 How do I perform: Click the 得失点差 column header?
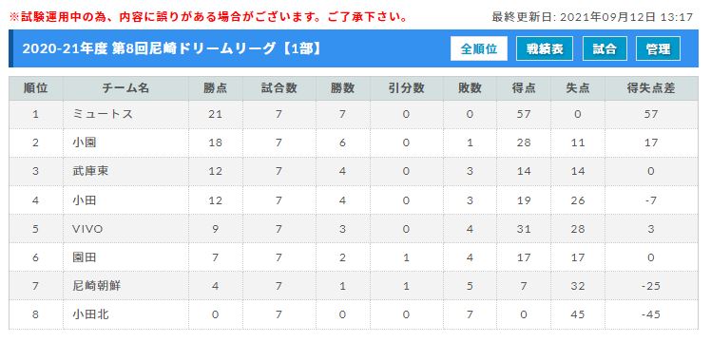tap(651, 88)
